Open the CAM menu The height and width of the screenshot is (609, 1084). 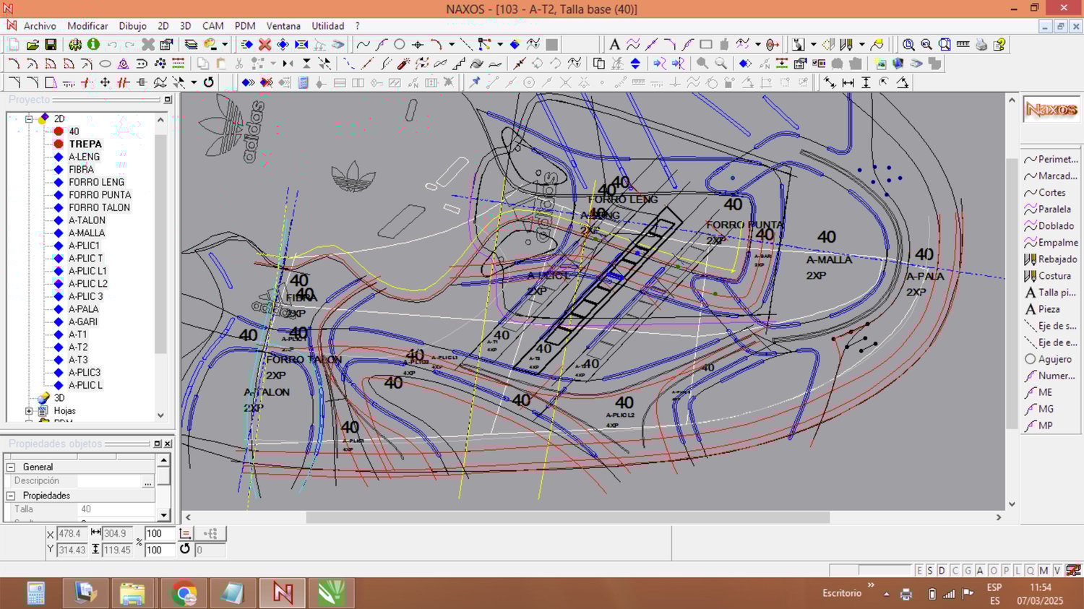tap(212, 26)
